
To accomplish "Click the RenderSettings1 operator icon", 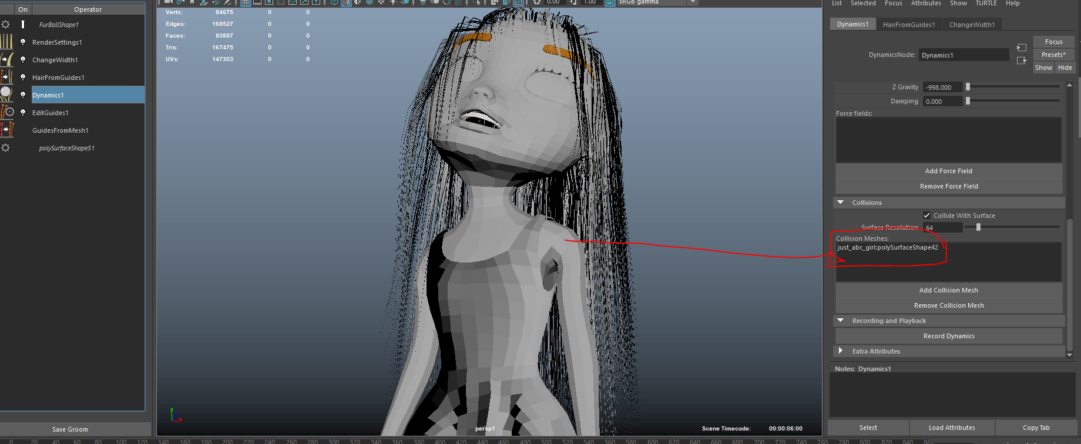I will click(6, 42).
